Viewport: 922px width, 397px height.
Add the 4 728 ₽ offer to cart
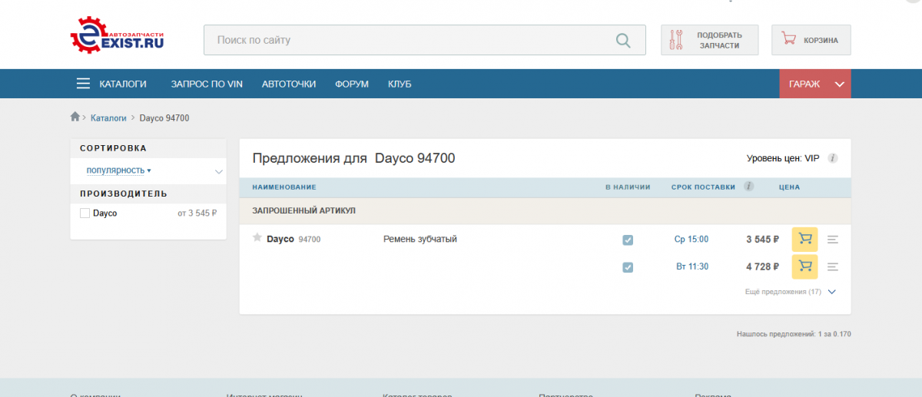tap(804, 266)
